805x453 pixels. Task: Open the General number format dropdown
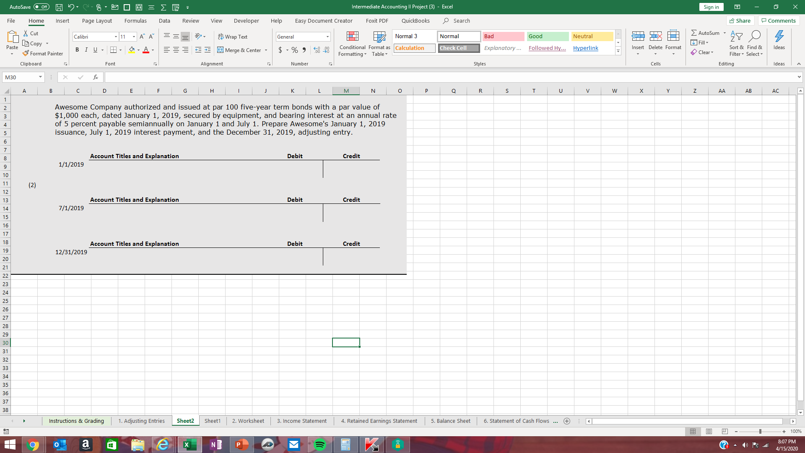pyautogui.click(x=327, y=36)
